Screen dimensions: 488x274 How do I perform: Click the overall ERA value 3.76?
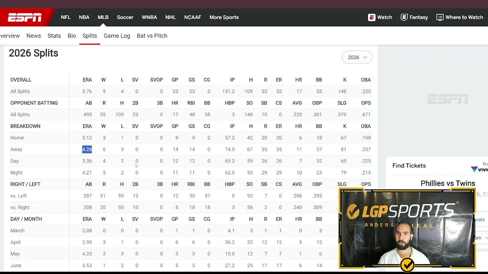click(87, 91)
